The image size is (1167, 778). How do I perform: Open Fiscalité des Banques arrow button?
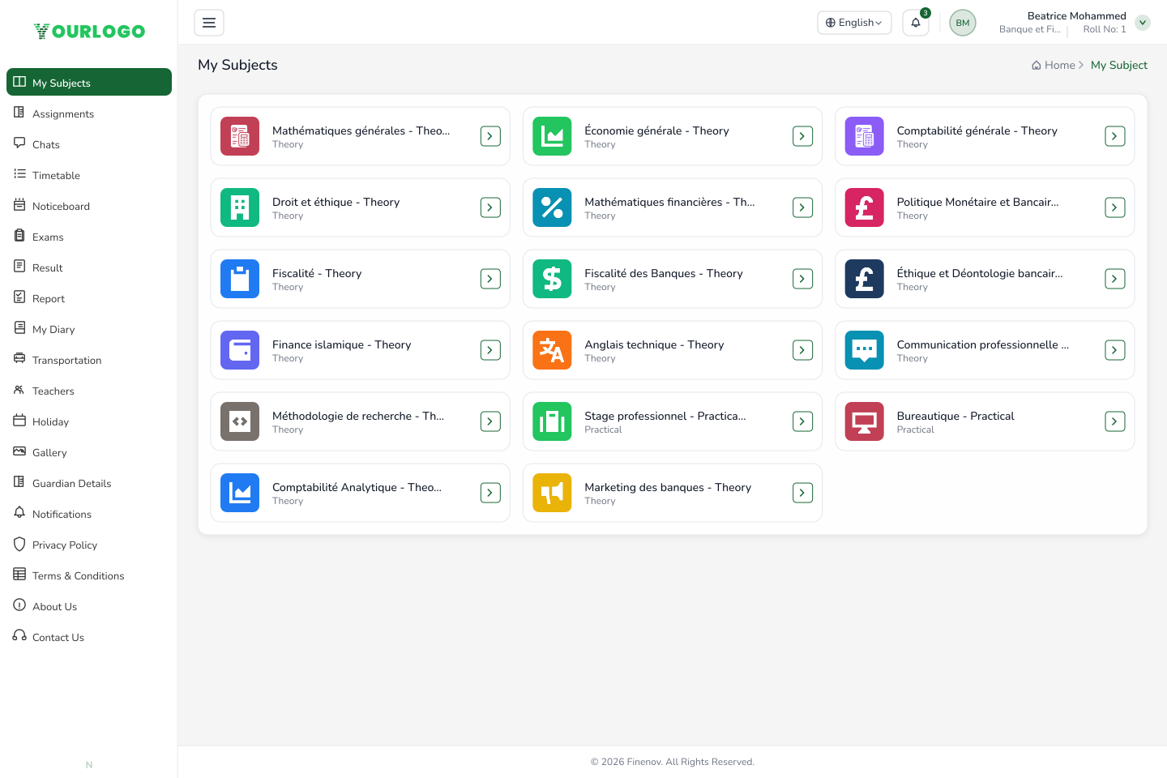pos(802,279)
